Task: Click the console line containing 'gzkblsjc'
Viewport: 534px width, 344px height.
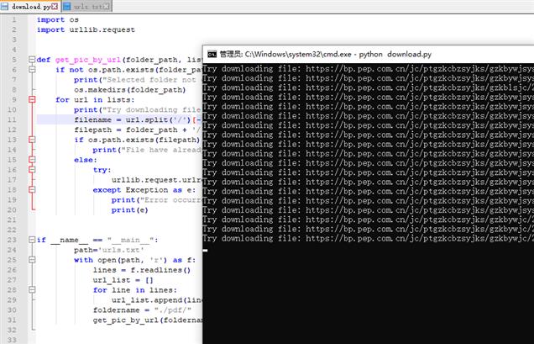Action: [x=368, y=87]
